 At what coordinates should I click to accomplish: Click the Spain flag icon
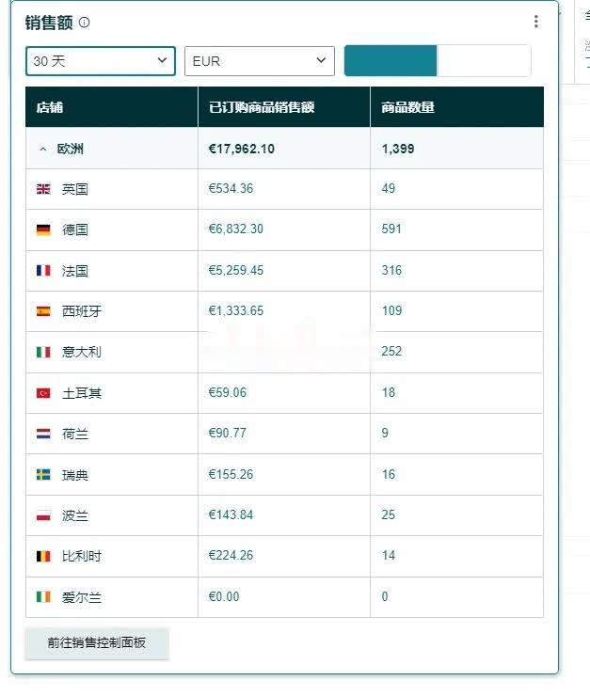click(43, 311)
